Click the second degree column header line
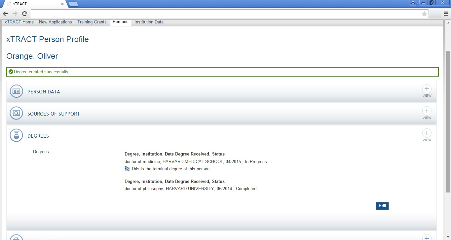This screenshot has height=240, width=451. [x=174, y=182]
